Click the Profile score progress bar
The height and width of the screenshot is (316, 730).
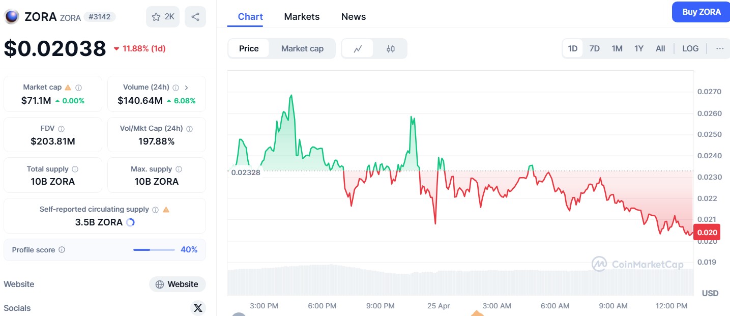click(x=154, y=250)
